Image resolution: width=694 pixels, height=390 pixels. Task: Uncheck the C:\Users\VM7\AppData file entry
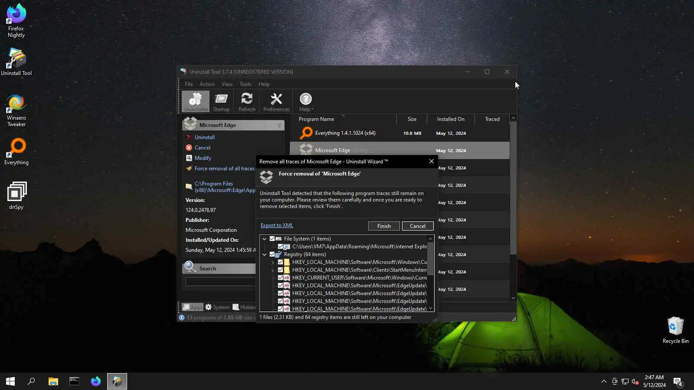pos(280,246)
